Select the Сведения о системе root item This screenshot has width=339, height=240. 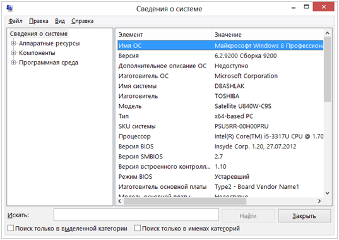[39, 33]
